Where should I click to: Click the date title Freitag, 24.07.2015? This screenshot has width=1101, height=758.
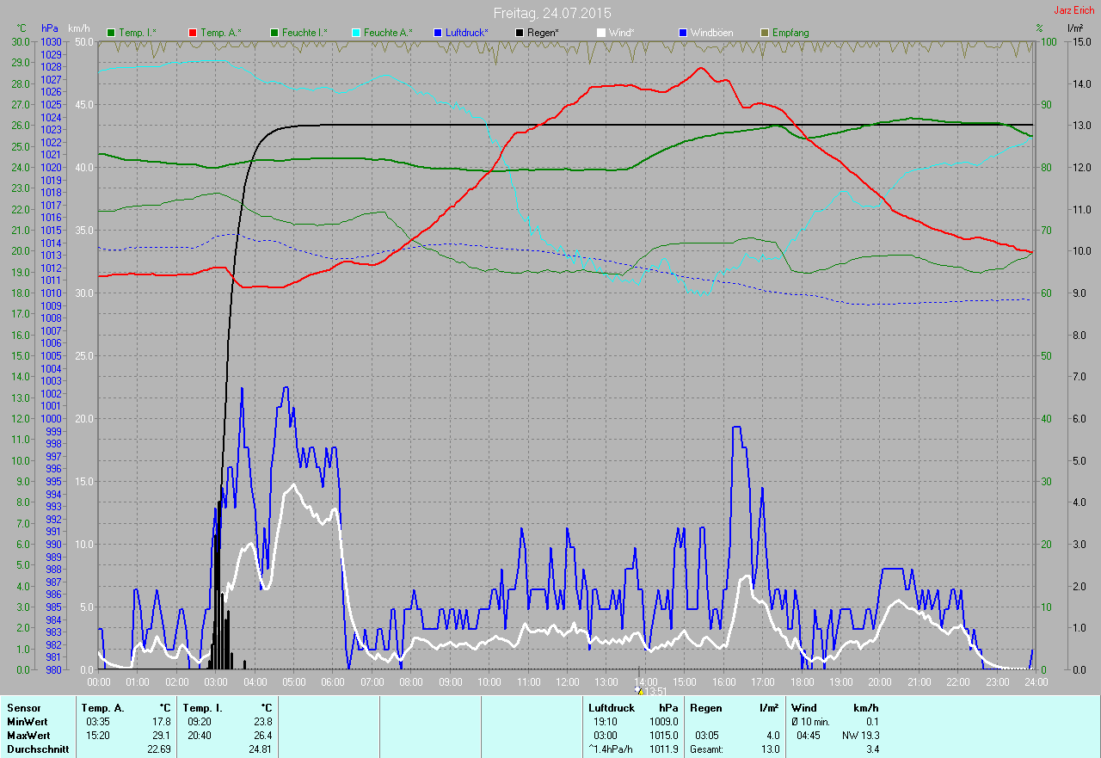(552, 13)
